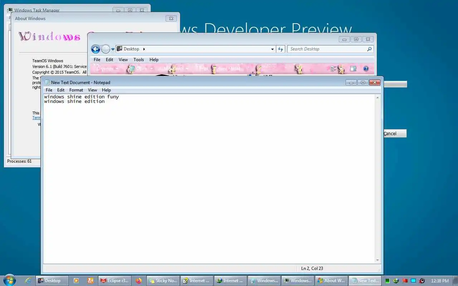Switch to the Sticky Notes taskbar button
Viewport: 458px width, 286px height.
[163, 281]
